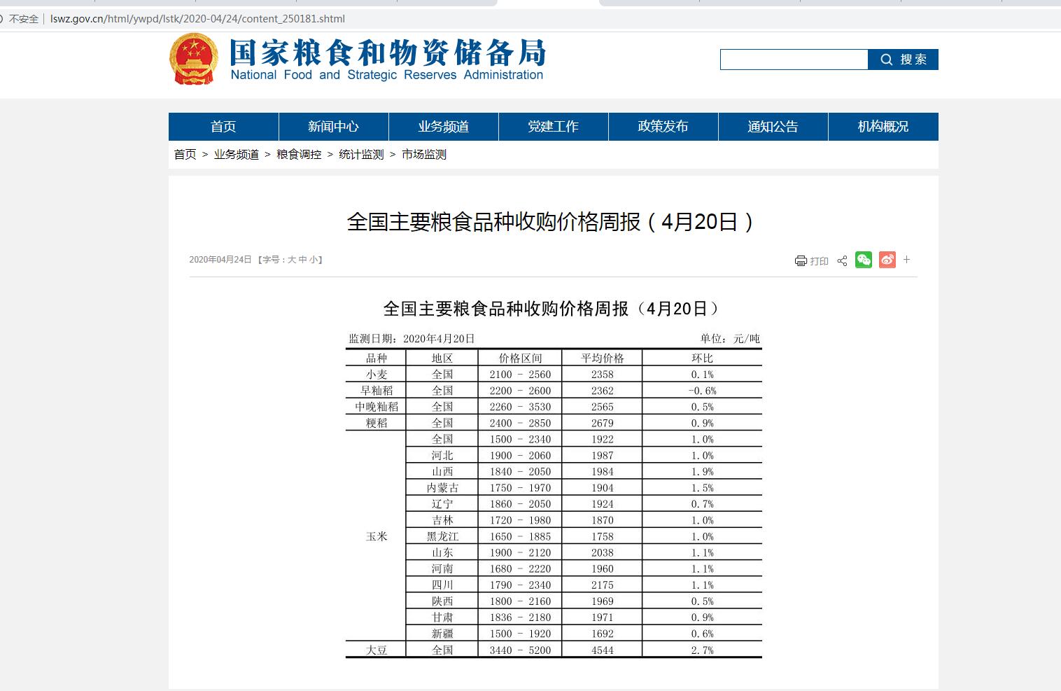Viewport: 1061px width, 691px height.
Task: Open 党建工作 from the navigation bar
Action: tap(553, 126)
